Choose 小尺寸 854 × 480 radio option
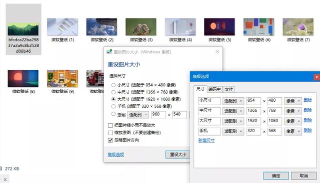 tap(113, 85)
